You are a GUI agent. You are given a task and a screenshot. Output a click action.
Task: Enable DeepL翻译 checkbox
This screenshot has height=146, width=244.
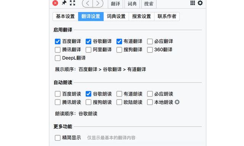pyautogui.click(x=58, y=58)
